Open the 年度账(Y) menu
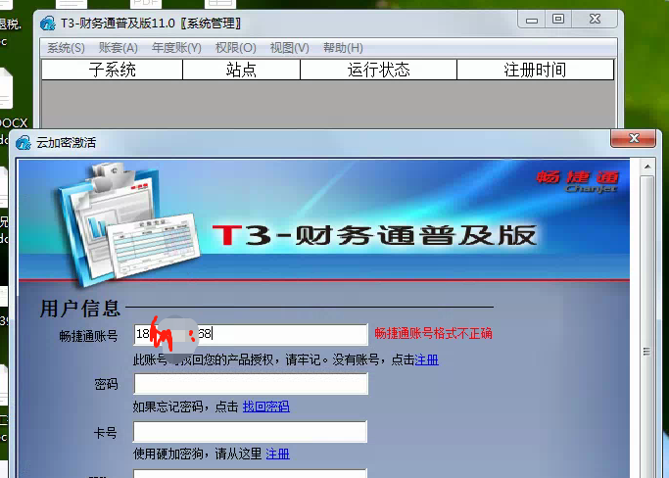 [176, 48]
